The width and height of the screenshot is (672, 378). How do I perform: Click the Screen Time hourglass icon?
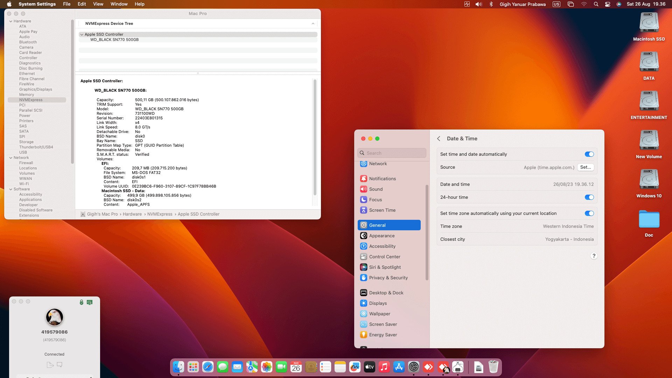(364, 210)
